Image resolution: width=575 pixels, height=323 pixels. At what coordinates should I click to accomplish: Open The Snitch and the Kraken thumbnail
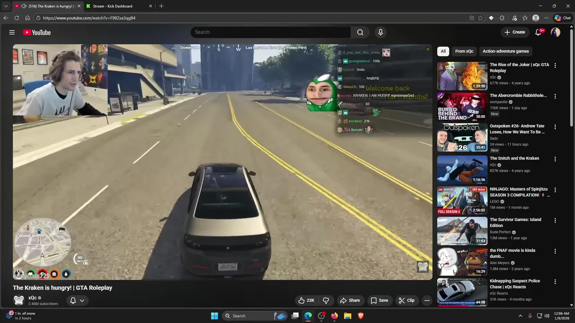tap(462, 169)
